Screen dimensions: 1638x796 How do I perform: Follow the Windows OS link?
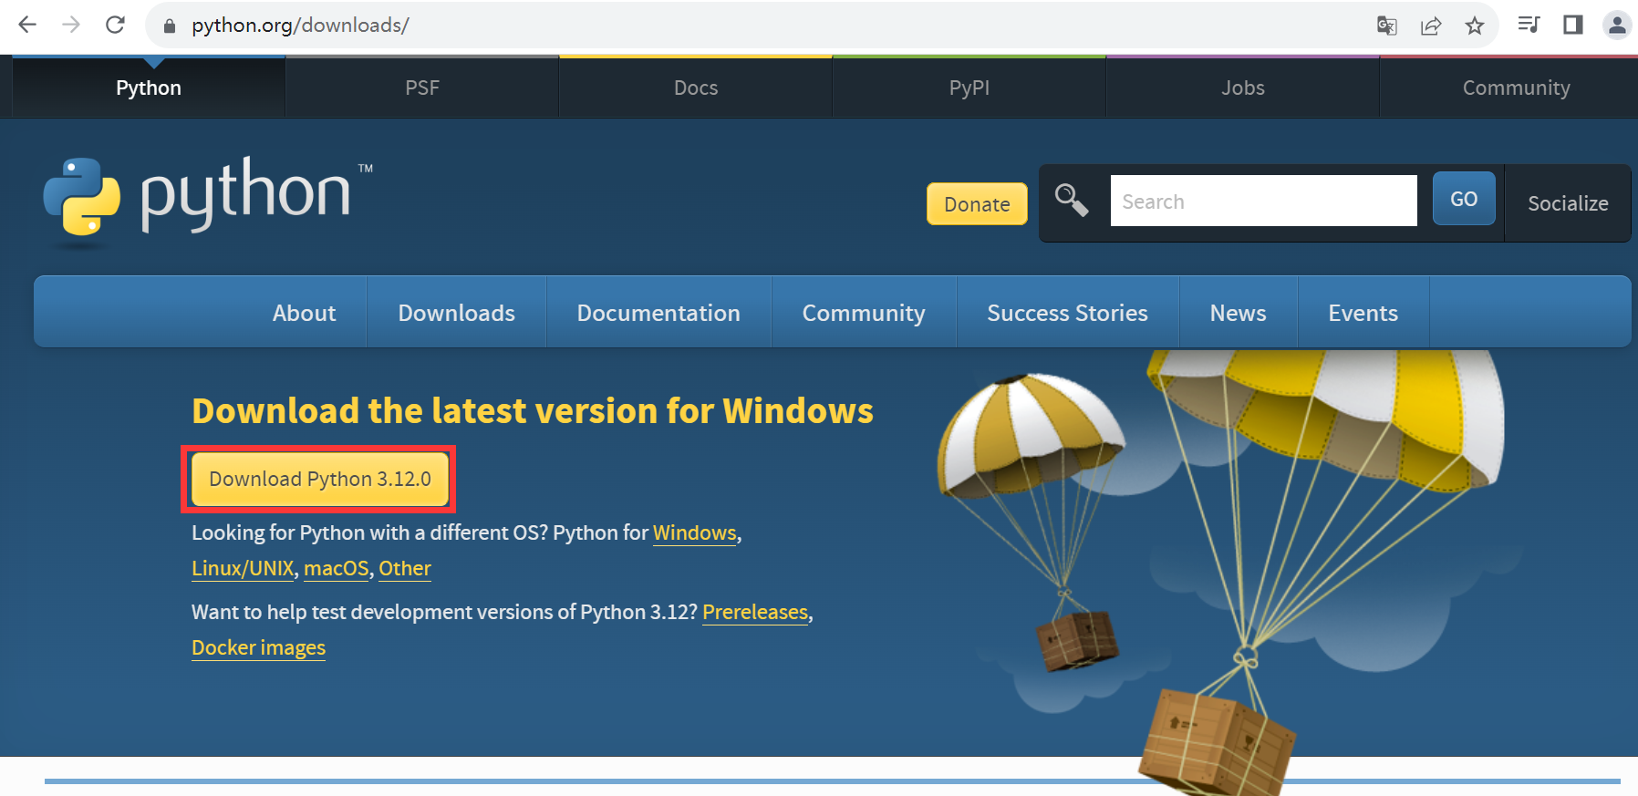pyautogui.click(x=694, y=532)
